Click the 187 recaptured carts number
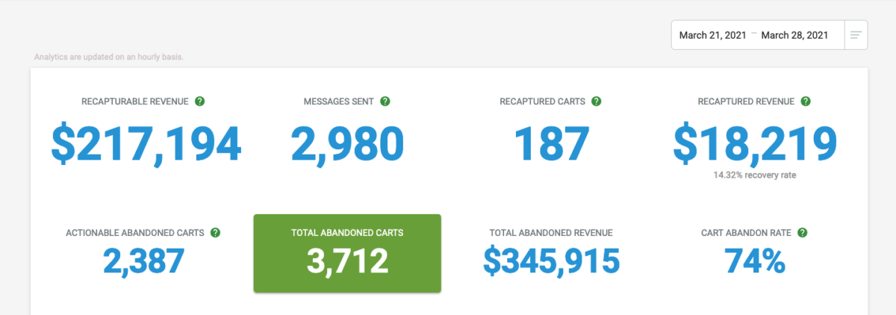Viewport: 896px width, 315px height. click(551, 144)
